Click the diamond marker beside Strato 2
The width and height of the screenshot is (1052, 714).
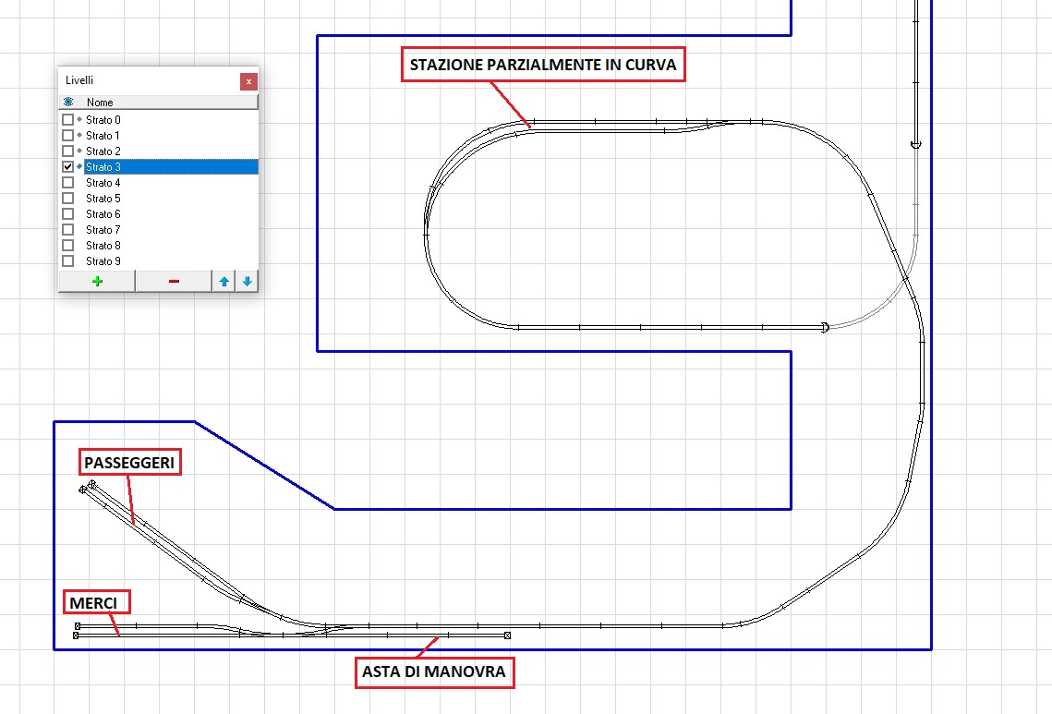79,151
